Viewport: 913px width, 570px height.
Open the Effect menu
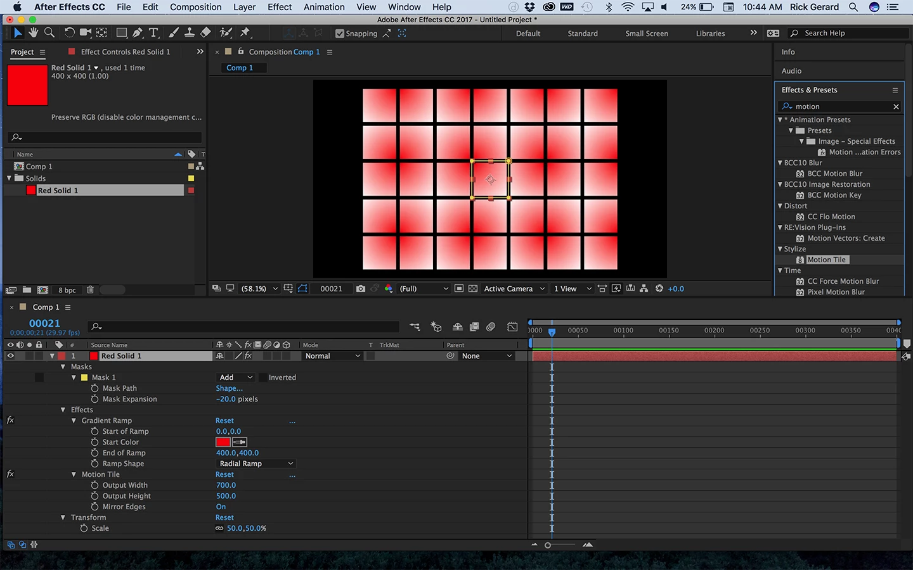(x=280, y=7)
